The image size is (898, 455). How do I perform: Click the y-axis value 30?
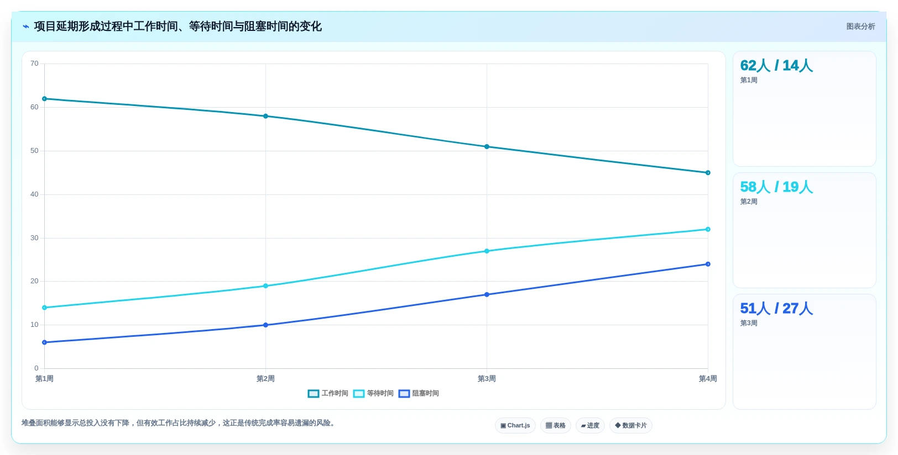tap(34, 238)
